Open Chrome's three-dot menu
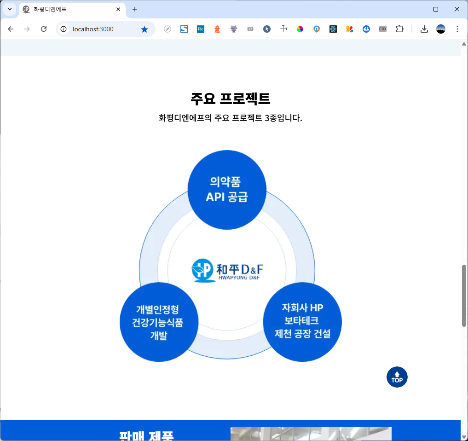This screenshot has height=441, width=468. (x=457, y=29)
